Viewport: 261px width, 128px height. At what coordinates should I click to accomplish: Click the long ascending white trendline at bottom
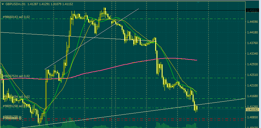pyautogui.click(x=133, y=113)
